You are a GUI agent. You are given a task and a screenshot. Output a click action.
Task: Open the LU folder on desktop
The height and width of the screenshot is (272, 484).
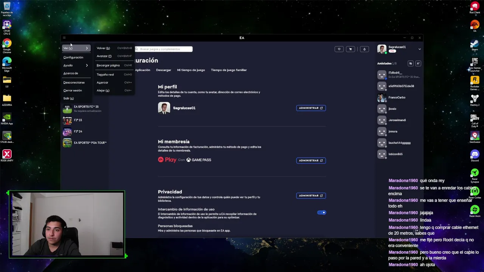7,82
